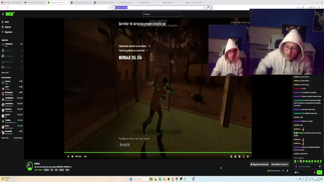The width and height of the screenshot is (324, 182).
Task: Reload the page with refresh icon
Action: pos(8,8)
